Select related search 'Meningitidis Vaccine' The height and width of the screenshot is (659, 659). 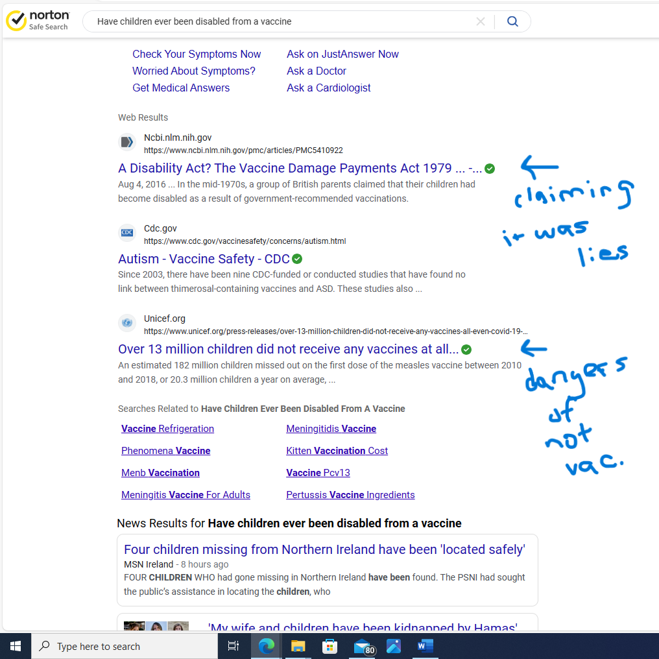331,429
